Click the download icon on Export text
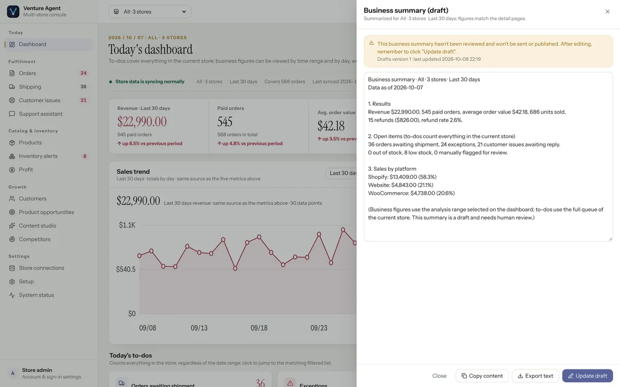This screenshot has width=620, height=387. pos(520,376)
